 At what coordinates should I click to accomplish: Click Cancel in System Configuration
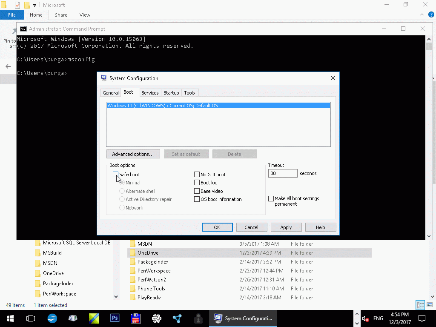[251, 227]
